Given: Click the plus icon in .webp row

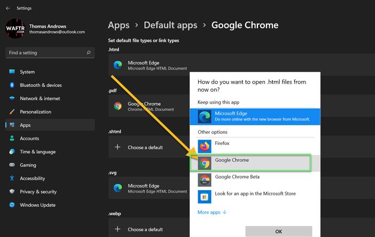Looking at the screenshot, I should [x=118, y=229].
